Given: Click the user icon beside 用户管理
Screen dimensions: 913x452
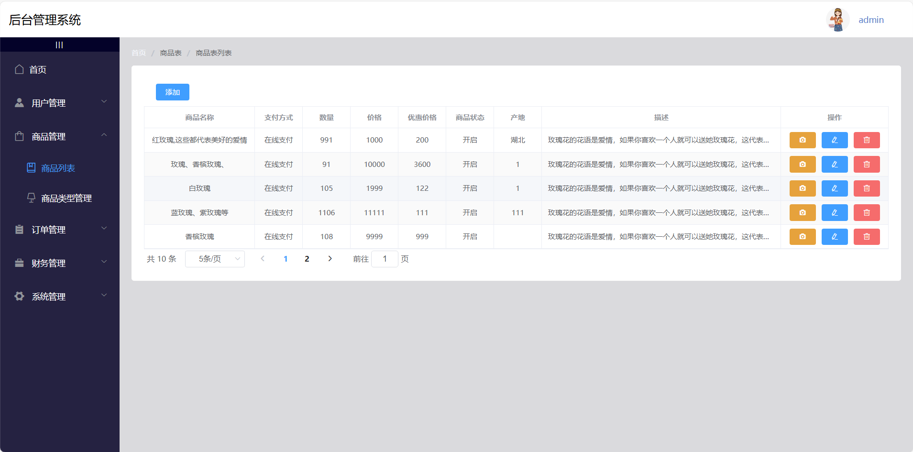Looking at the screenshot, I should 19,103.
